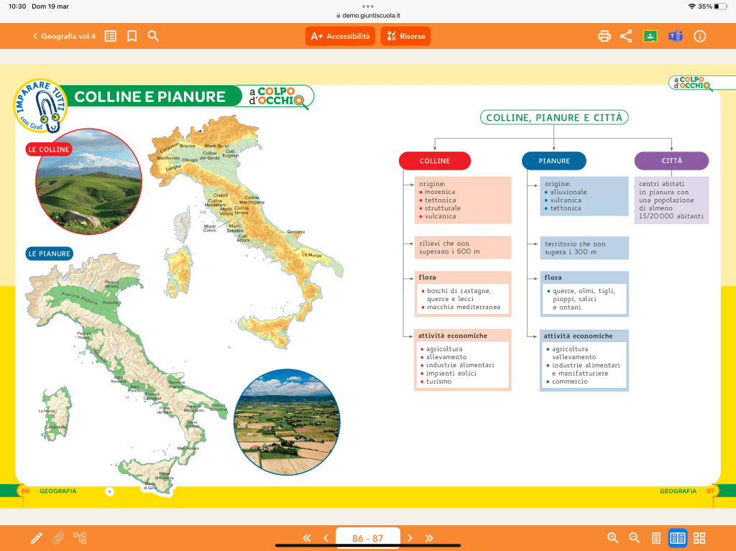Screen dimensions: 736x551
Task: Go to the next page
Action: (410, 538)
